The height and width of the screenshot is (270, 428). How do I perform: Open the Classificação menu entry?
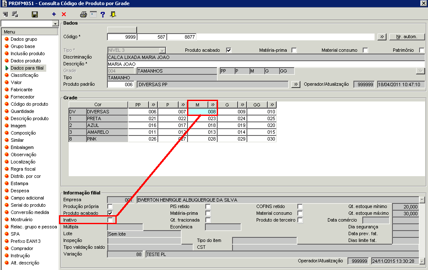click(25, 75)
